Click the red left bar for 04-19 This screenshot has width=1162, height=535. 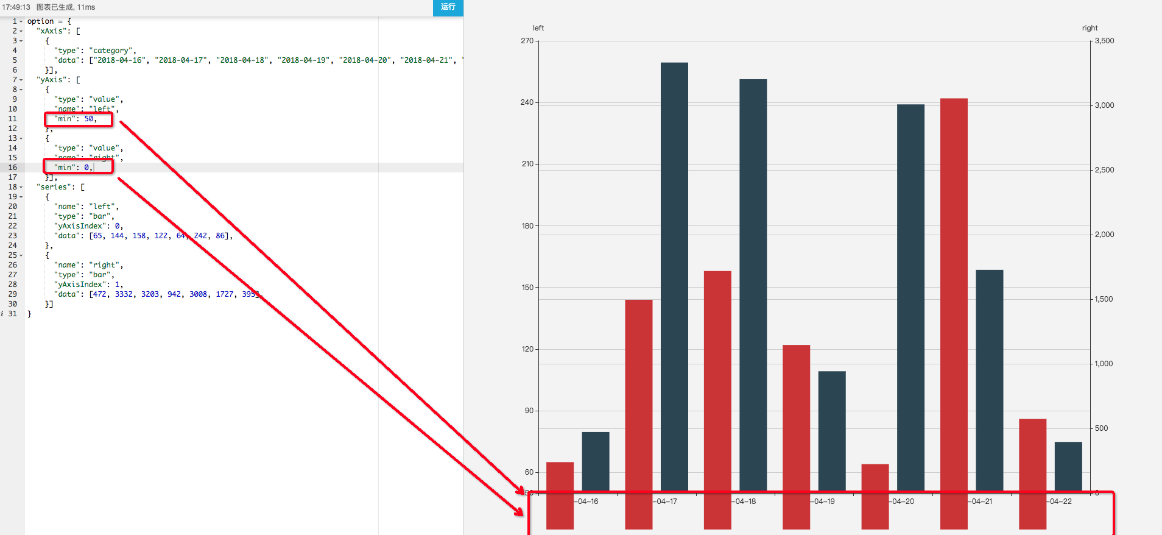(796, 437)
